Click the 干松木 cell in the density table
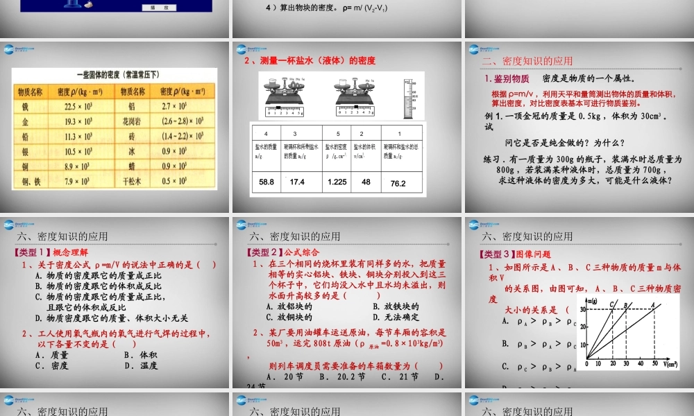Viewport: 694px width, 416px height. (132, 181)
